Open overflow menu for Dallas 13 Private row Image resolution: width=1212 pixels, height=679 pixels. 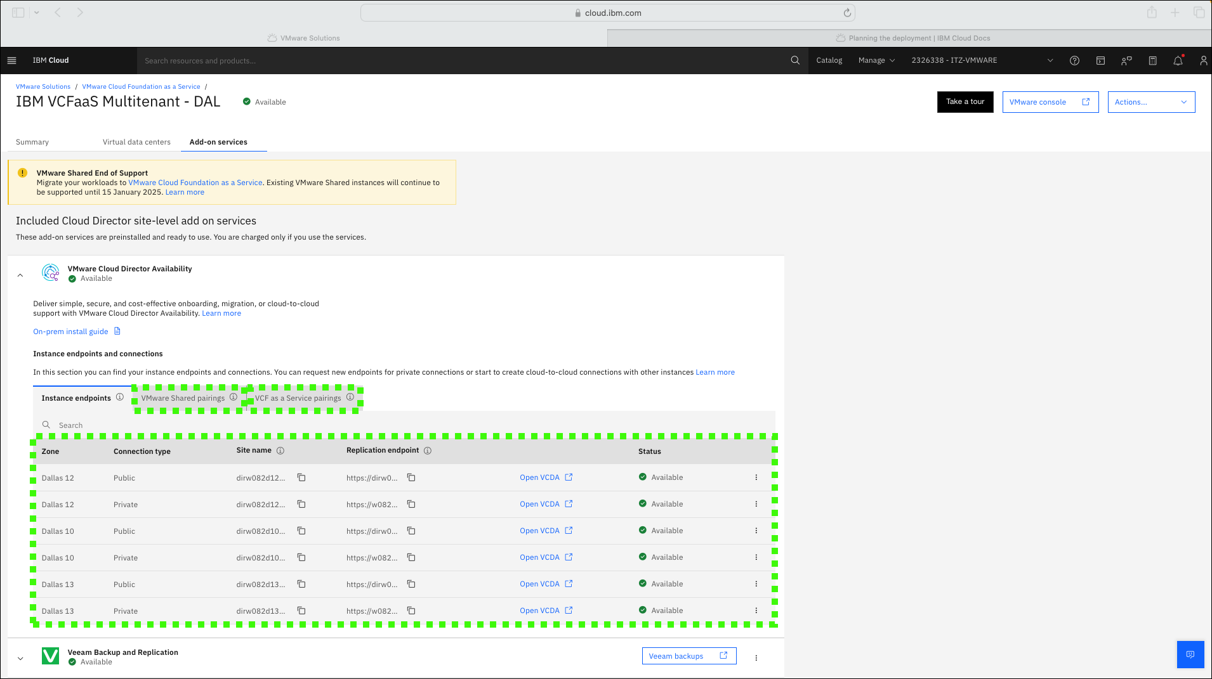756,611
